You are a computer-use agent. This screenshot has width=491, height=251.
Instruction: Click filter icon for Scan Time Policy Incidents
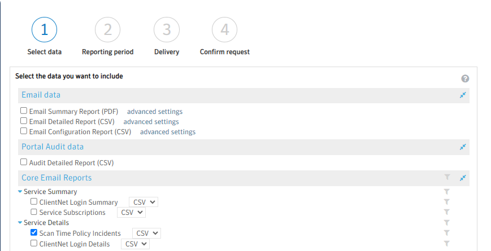point(446,233)
